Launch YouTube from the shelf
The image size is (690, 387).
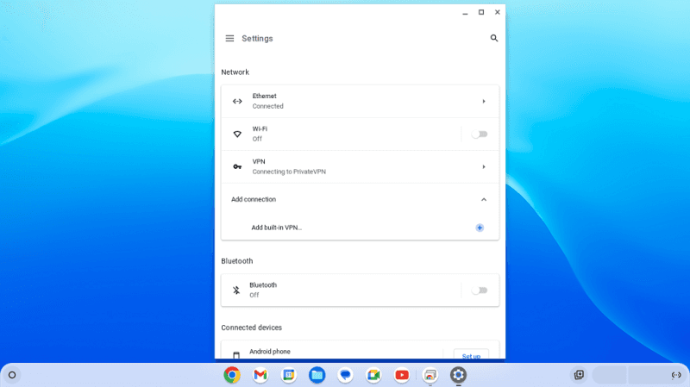point(402,375)
